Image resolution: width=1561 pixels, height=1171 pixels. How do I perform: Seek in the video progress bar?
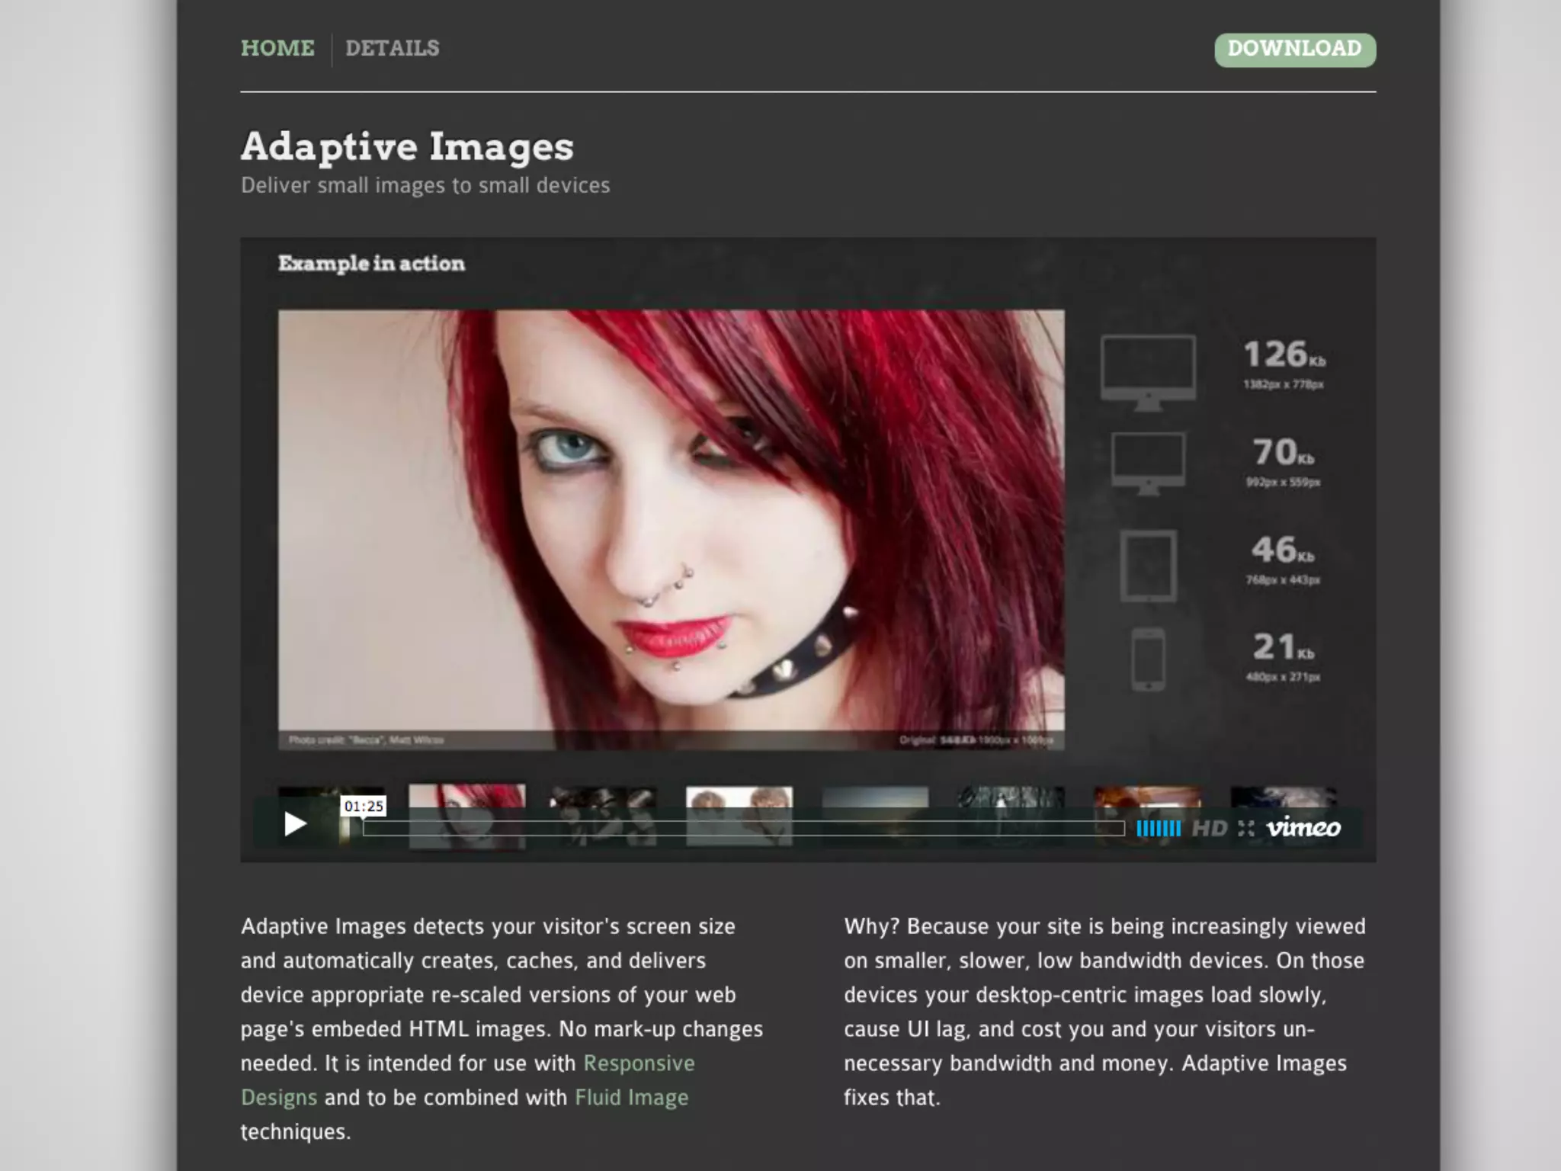(743, 829)
